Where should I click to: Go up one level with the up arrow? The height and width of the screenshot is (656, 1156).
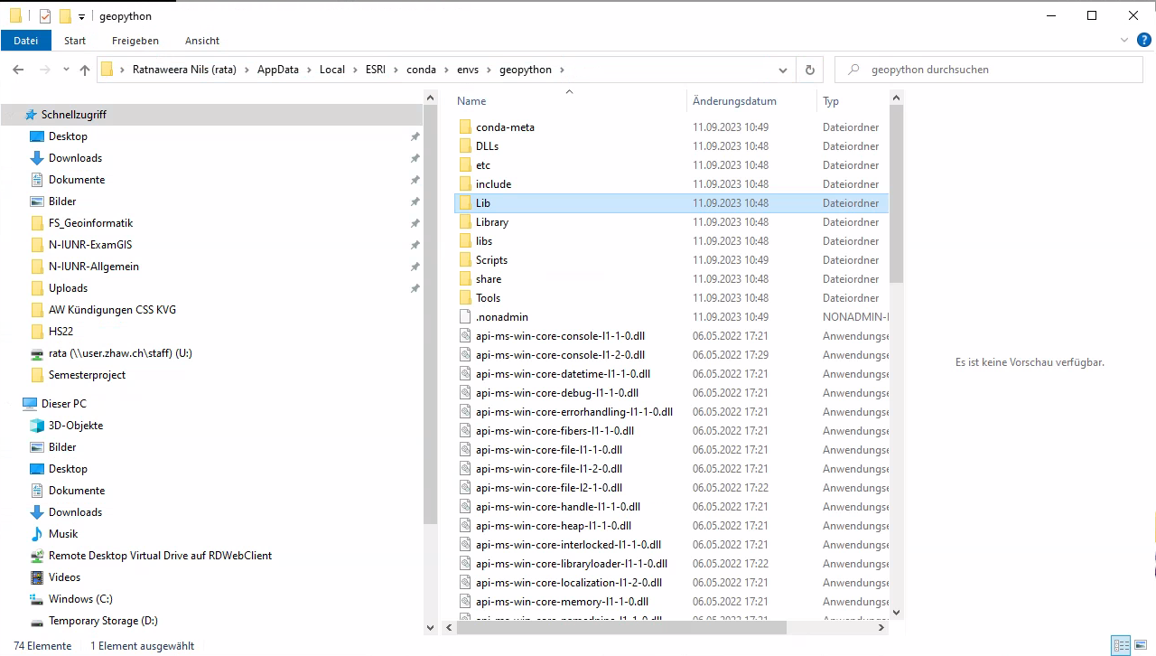84,70
